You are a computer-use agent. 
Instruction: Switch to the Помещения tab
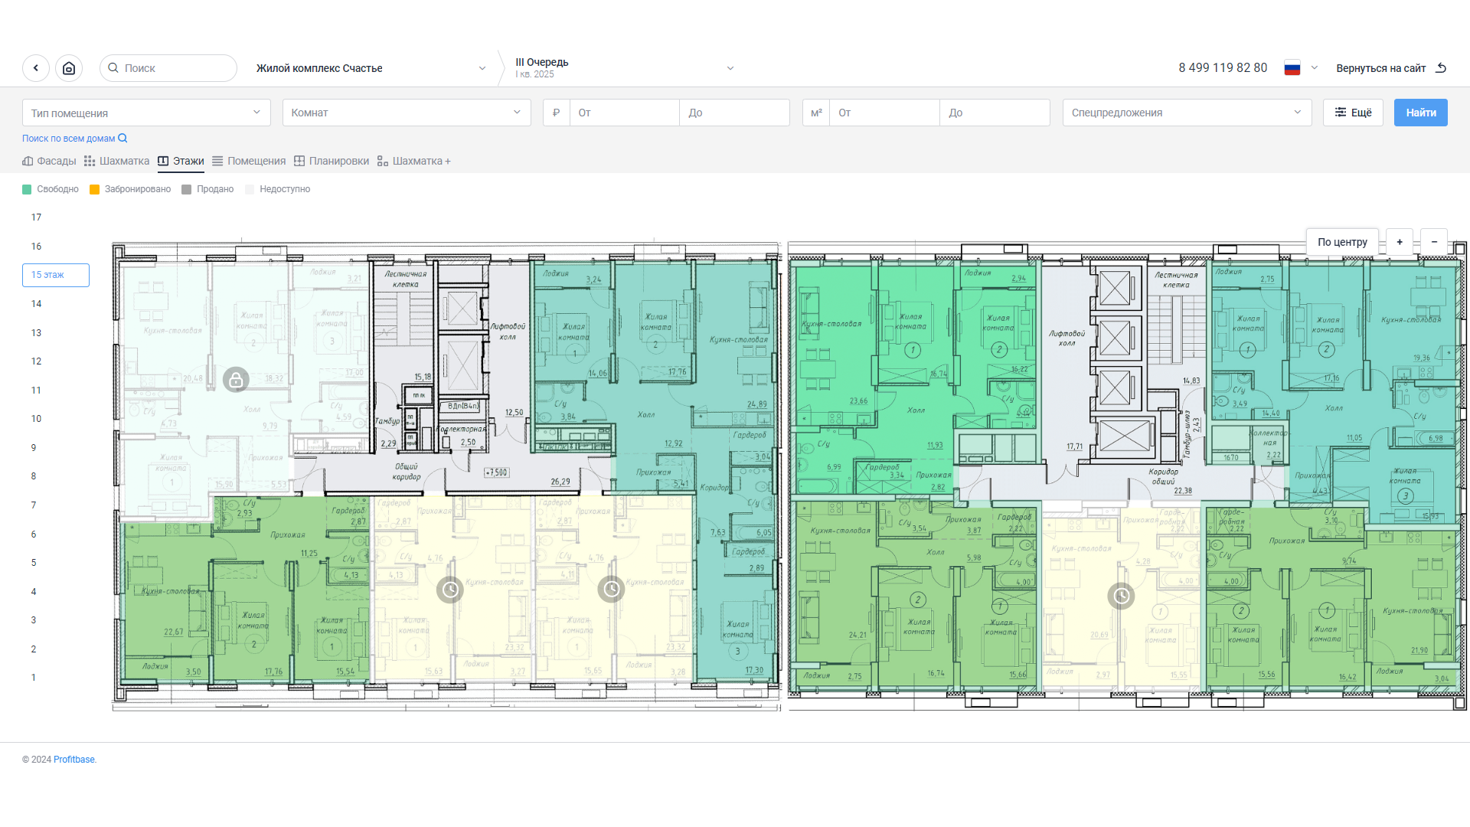tap(249, 161)
